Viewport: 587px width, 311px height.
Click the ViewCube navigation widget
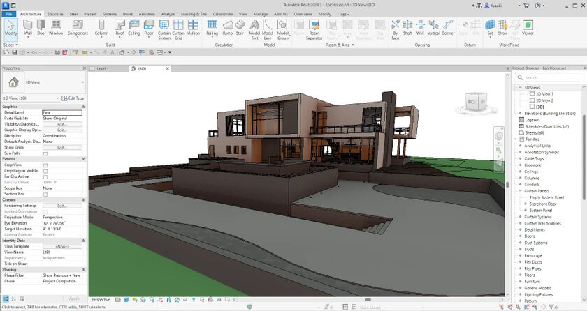tap(474, 103)
